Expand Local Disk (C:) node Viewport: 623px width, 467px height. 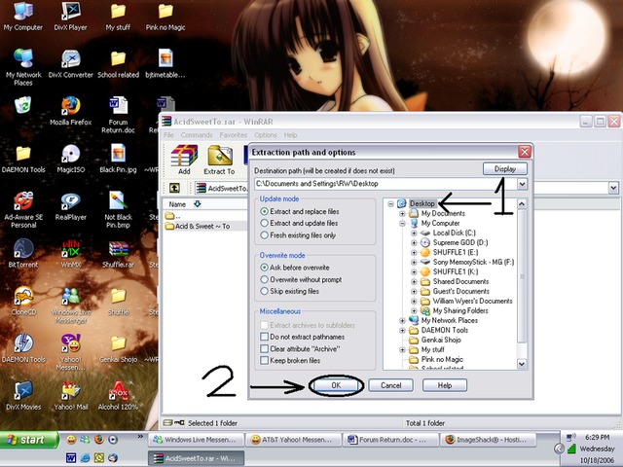pos(414,233)
